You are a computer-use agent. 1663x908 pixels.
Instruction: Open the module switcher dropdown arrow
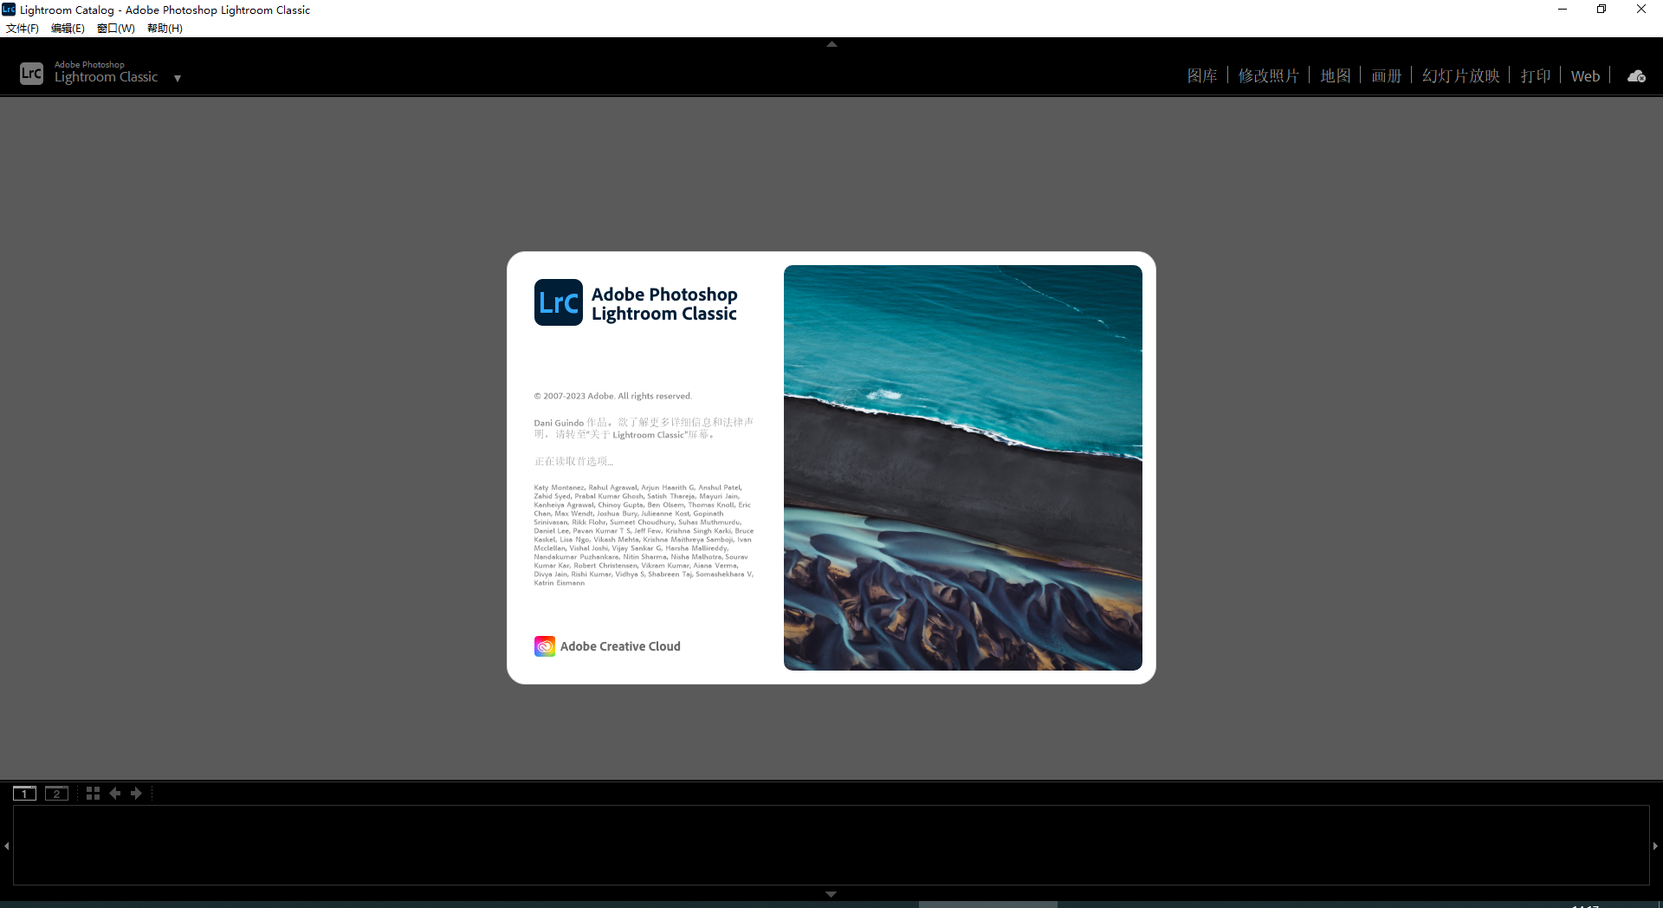178,78
